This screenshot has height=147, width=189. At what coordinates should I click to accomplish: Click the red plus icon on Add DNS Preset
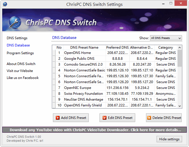[x=58, y=118]
